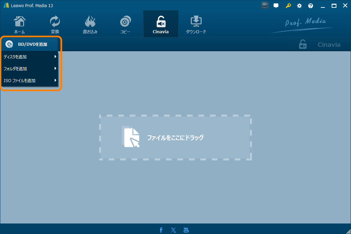Choose ディスクを追加 menu entry
The height and width of the screenshot is (234, 351).
coord(30,57)
